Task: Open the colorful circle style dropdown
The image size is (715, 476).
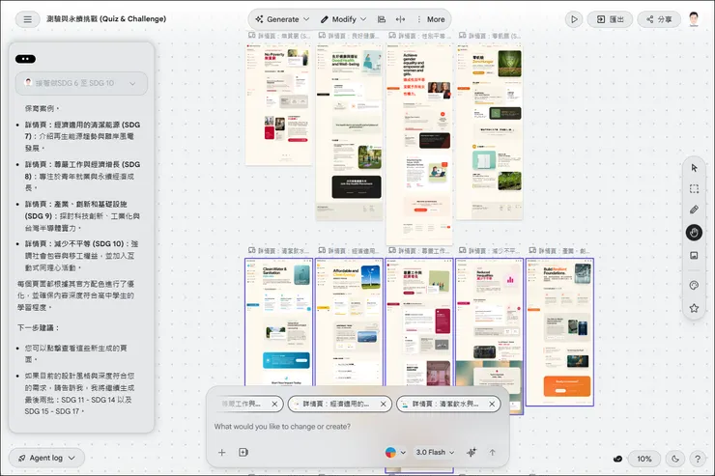Action: [395, 452]
